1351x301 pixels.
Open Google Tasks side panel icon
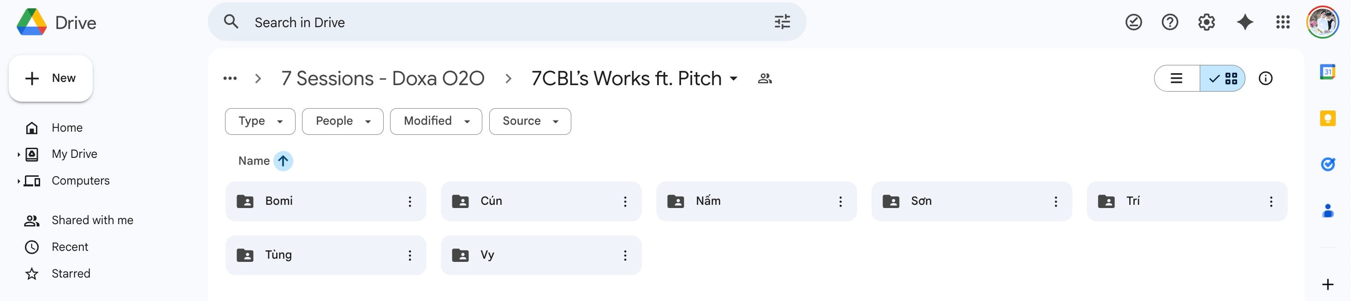coord(1327,164)
